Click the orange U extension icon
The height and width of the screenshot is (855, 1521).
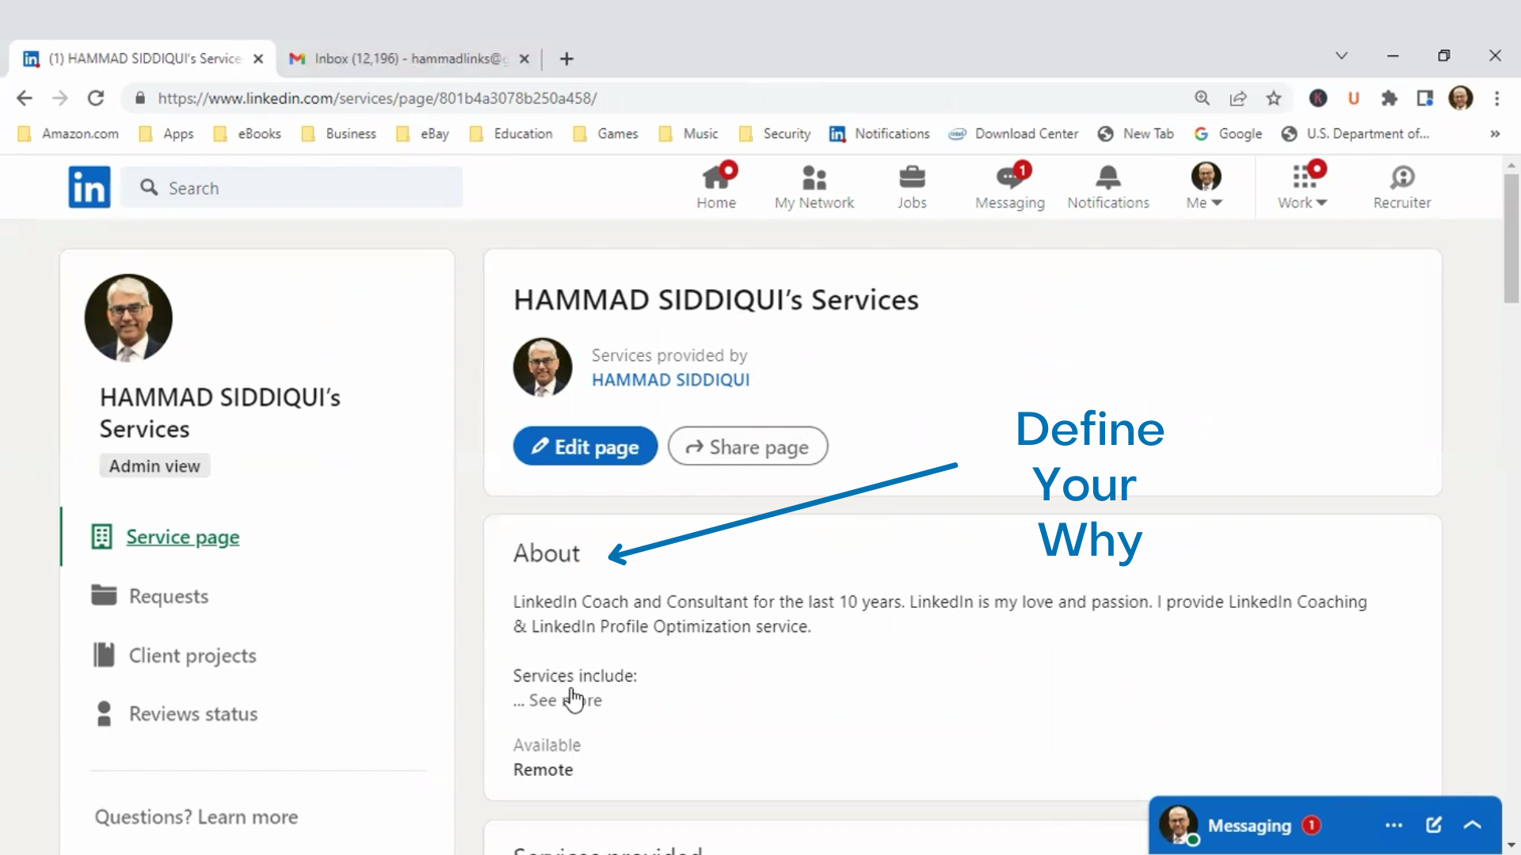[1354, 98]
